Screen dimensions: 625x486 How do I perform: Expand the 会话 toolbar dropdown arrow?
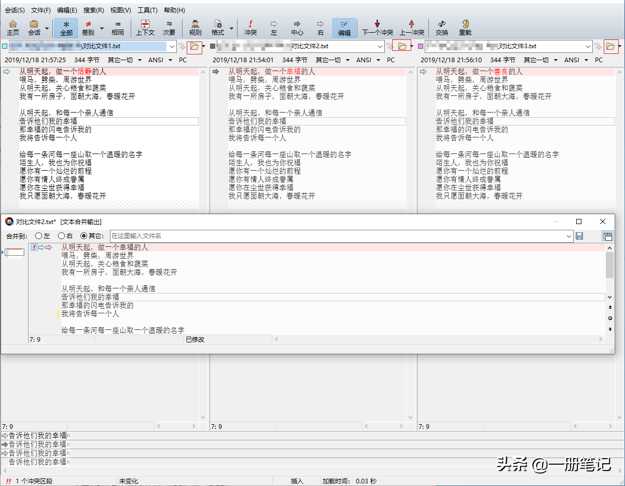(x=47, y=28)
